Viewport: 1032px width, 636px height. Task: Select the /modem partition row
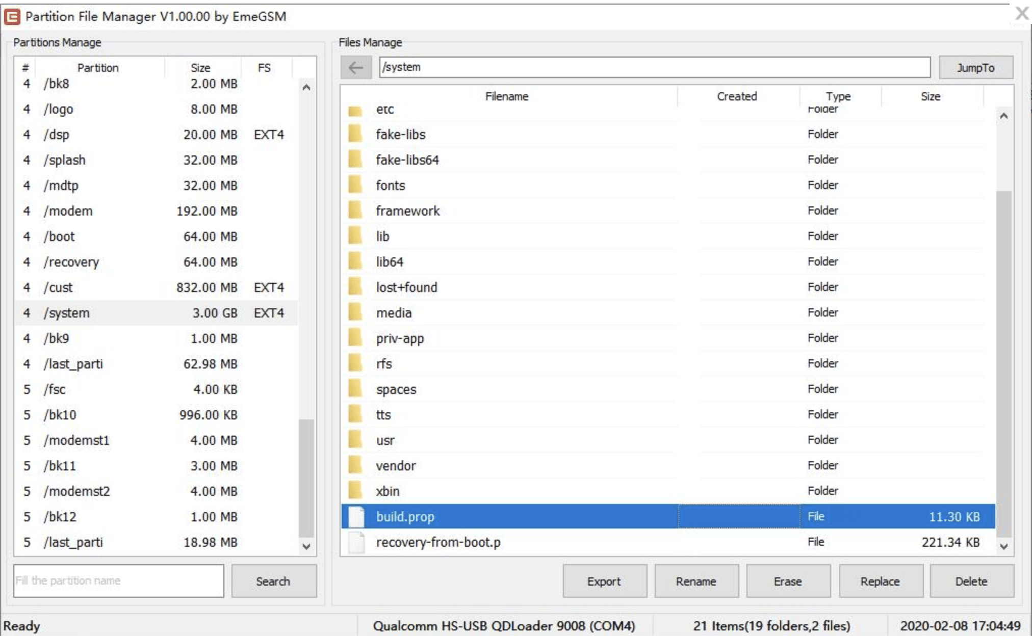pyautogui.click(x=153, y=211)
